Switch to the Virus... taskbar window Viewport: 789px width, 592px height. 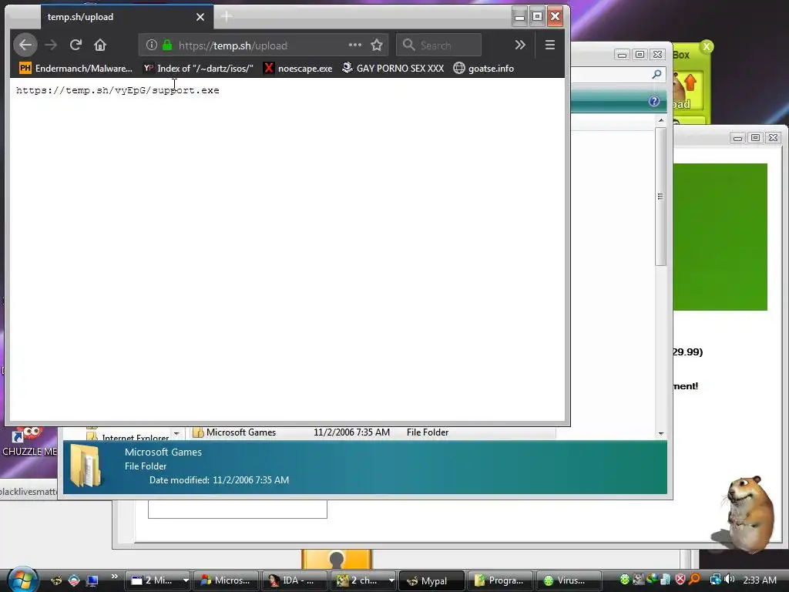tap(569, 580)
